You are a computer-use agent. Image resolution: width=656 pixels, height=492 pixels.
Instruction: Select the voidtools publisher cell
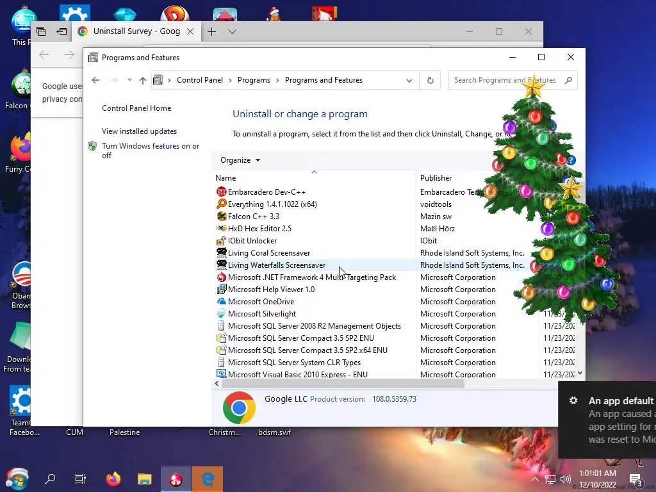click(x=436, y=204)
